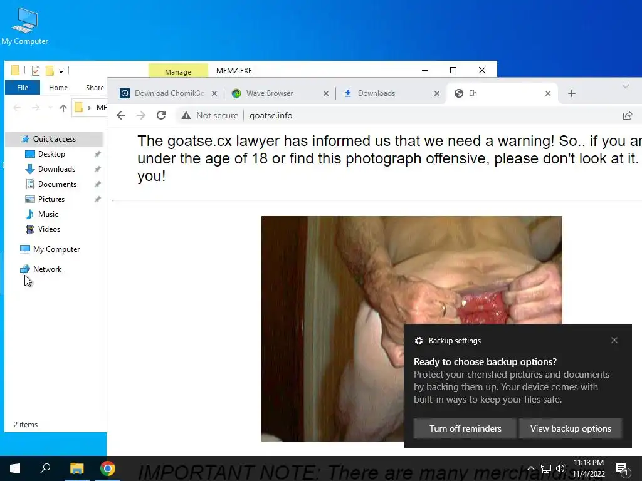
Task: Switch to the Wave Browser tab
Action: [280, 93]
